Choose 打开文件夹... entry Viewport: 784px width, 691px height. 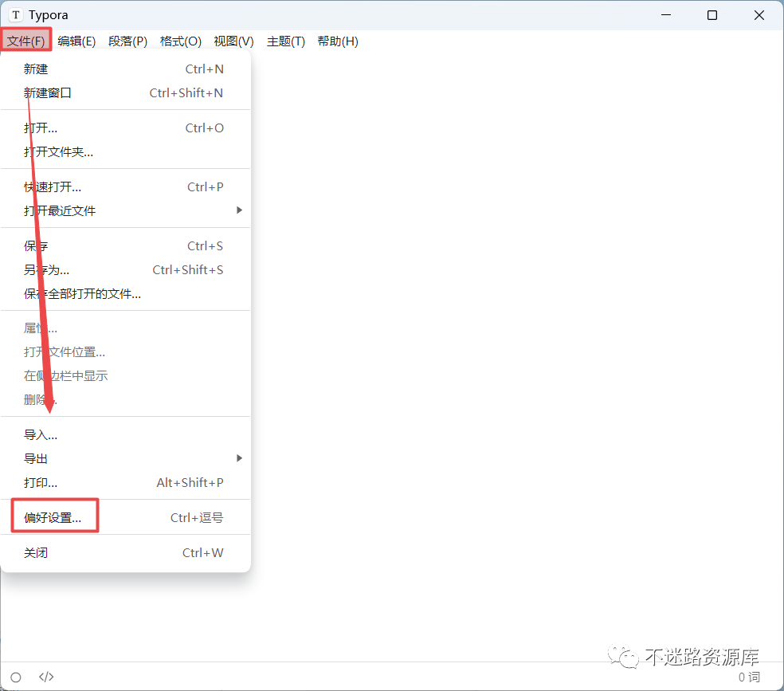click(x=125, y=152)
